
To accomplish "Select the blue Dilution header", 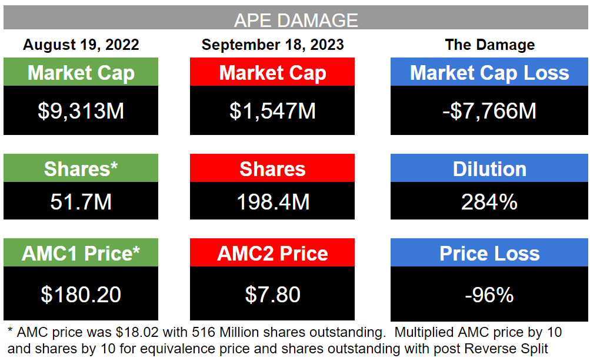I will [489, 169].
